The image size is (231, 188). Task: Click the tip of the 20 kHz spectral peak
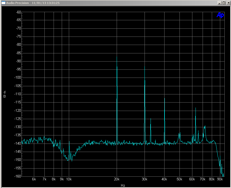click(x=117, y=57)
